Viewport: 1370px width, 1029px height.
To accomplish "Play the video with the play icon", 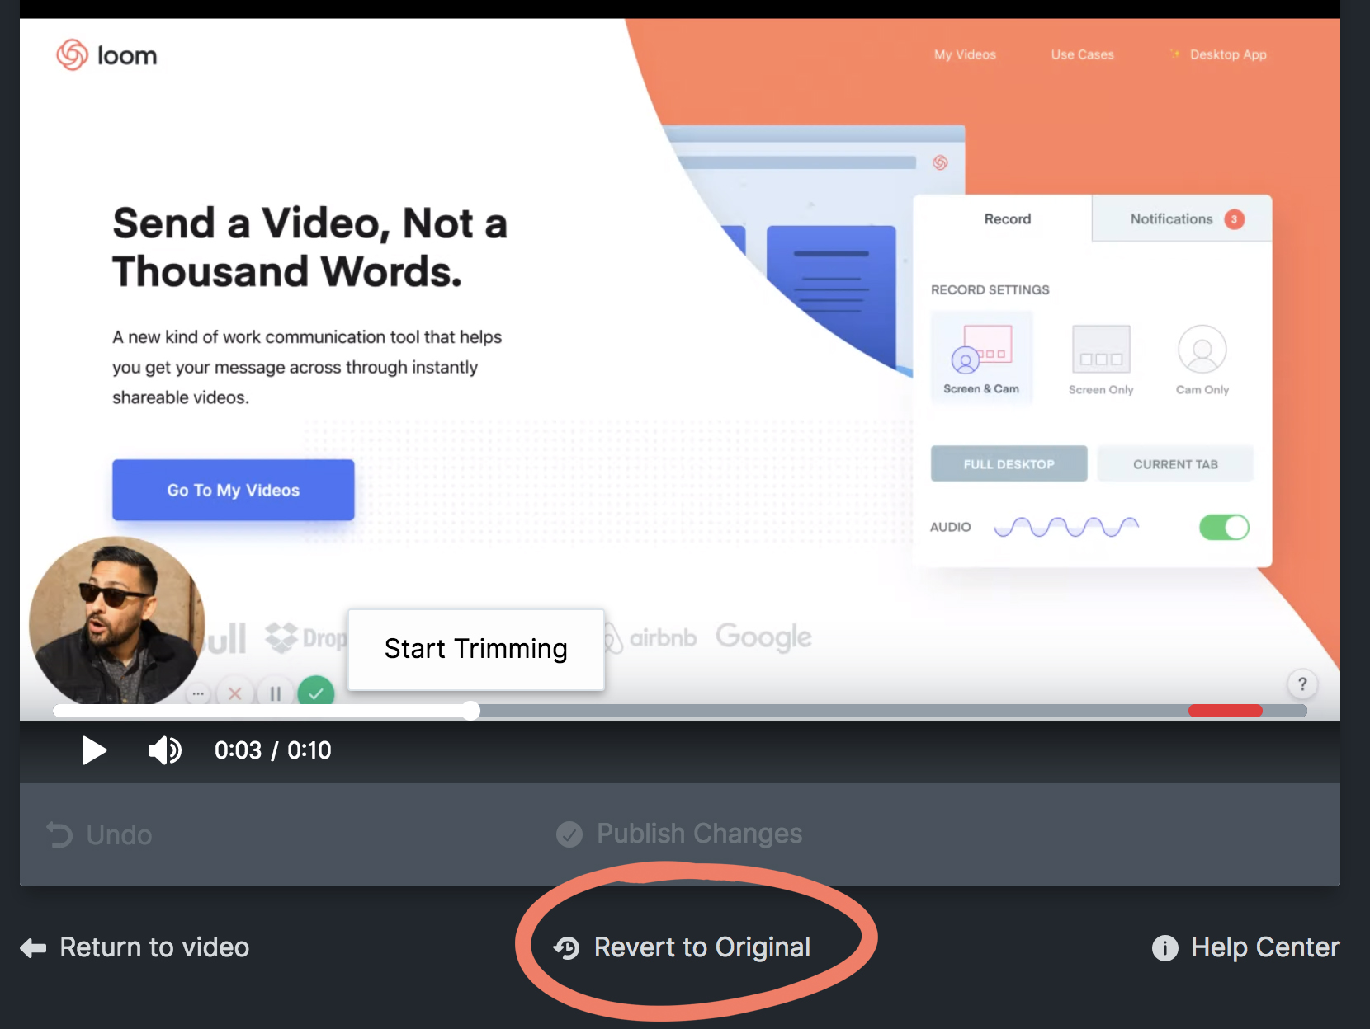I will click(94, 750).
